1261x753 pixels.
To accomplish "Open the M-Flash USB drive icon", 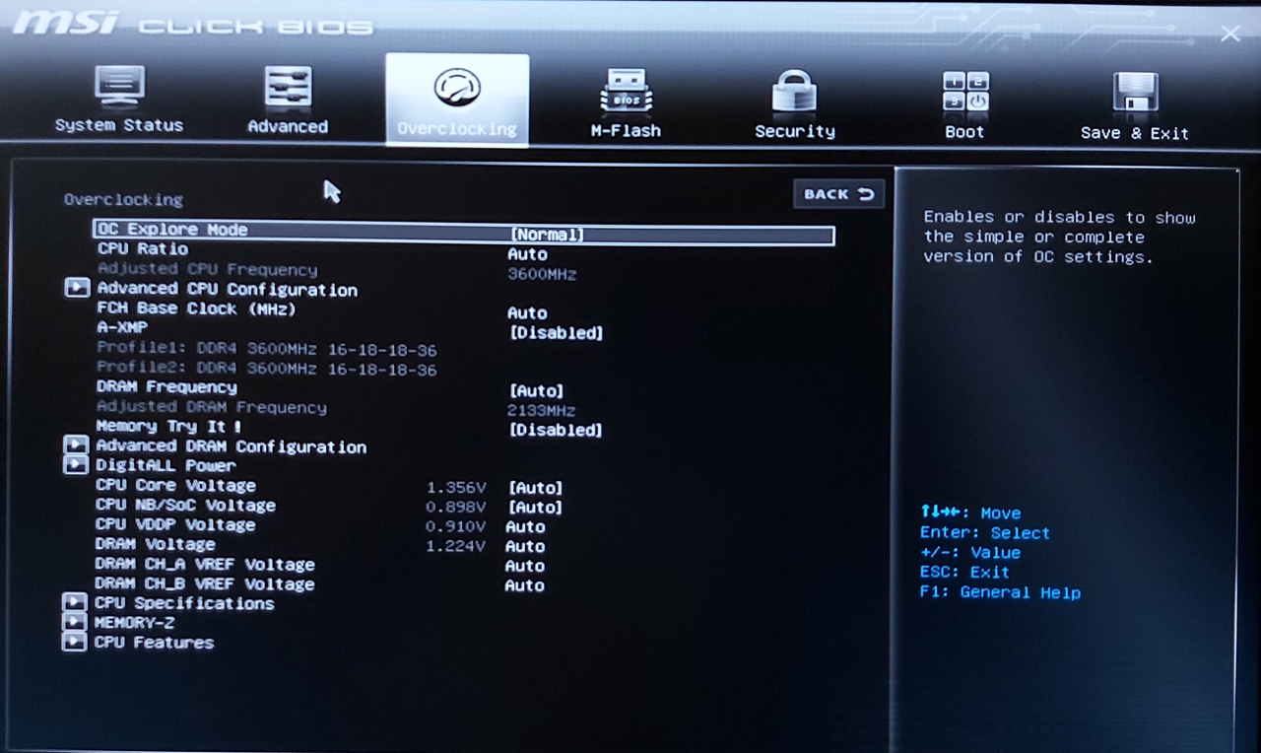I will [626, 91].
